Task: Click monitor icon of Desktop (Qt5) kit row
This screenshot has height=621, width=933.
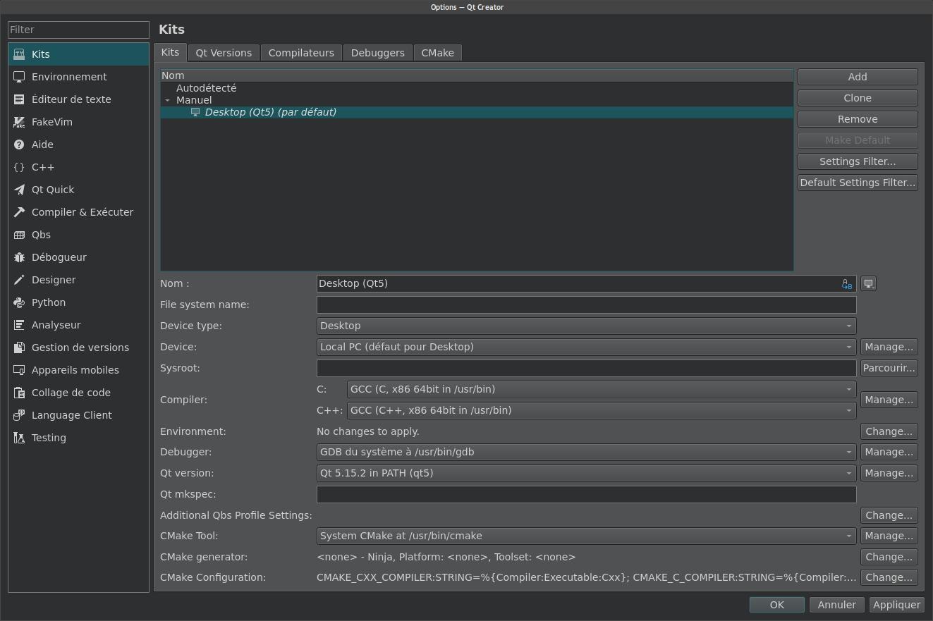Action: [195, 112]
